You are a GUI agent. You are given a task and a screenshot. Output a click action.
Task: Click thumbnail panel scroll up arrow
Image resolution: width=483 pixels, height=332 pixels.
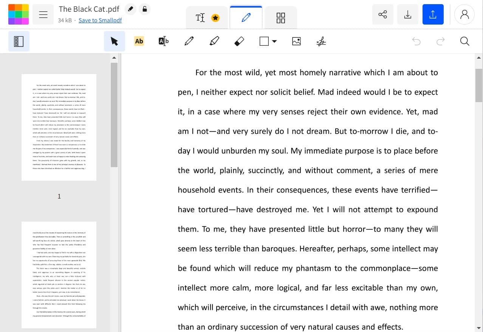[114, 58]
